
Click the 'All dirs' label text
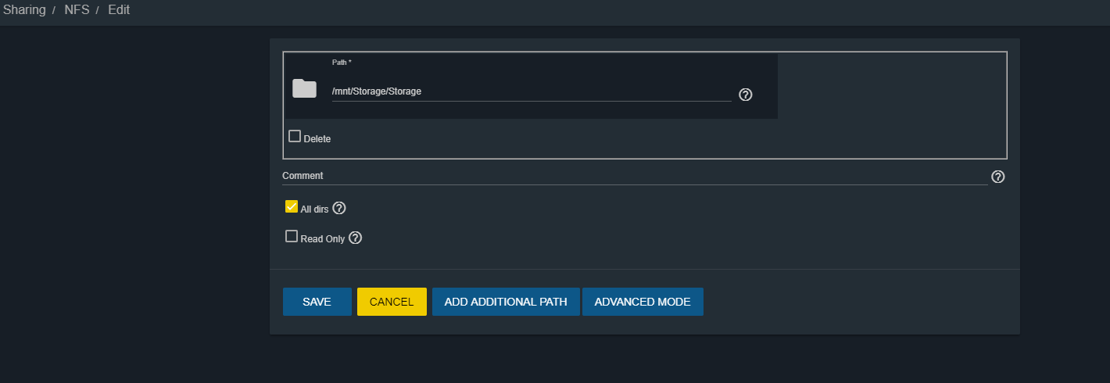315,209
